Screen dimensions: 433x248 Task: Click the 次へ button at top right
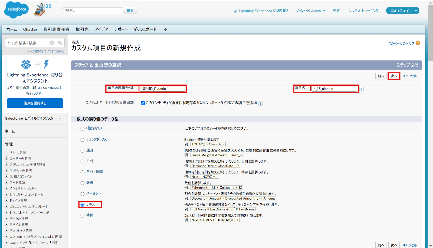pos(394,76)
